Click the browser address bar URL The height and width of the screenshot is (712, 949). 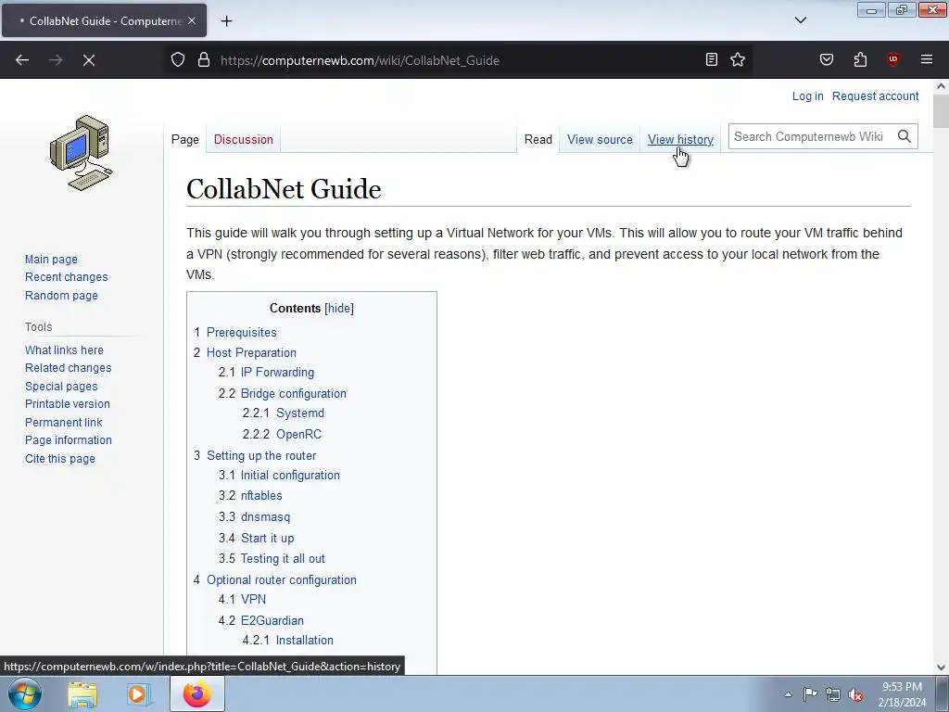pyautogui.click(x=360, y=60)
